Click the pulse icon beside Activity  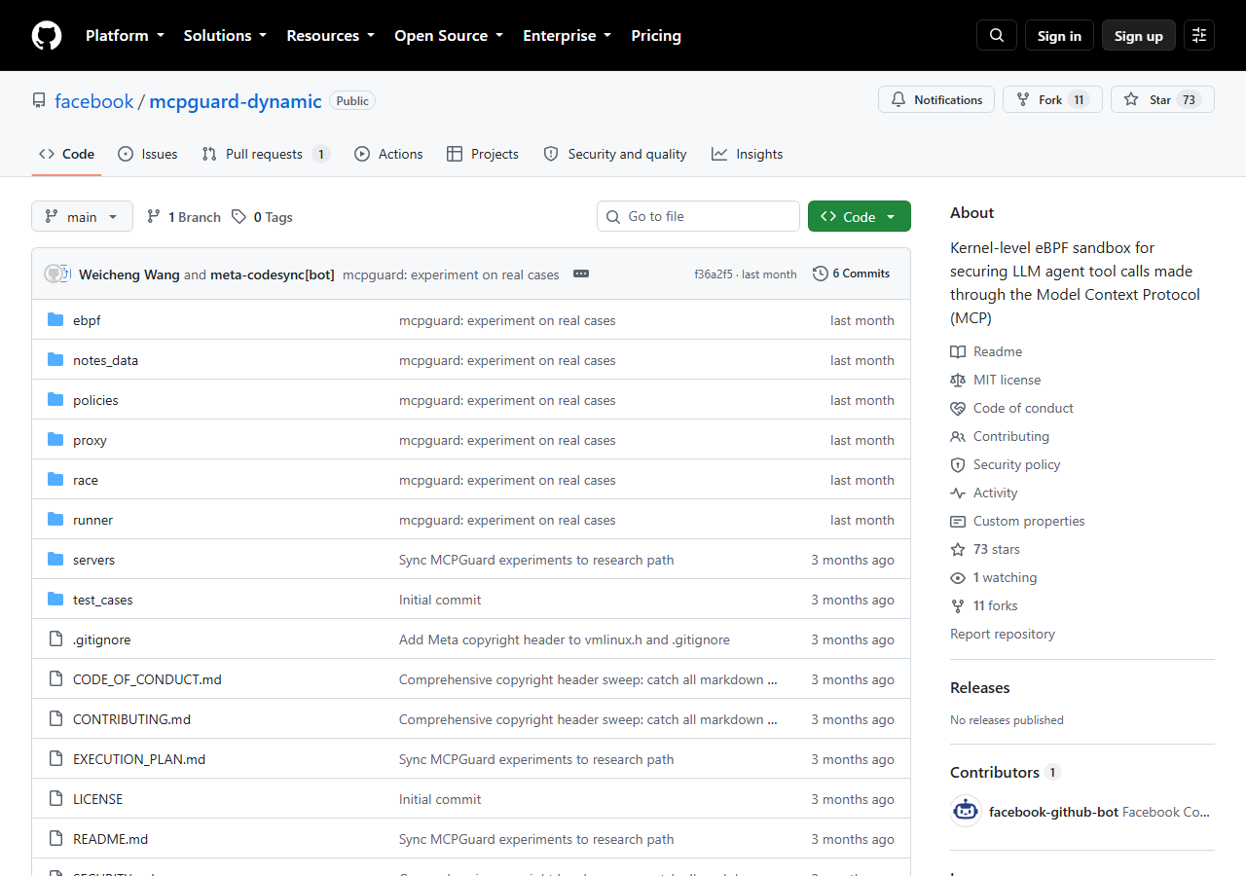958,493
